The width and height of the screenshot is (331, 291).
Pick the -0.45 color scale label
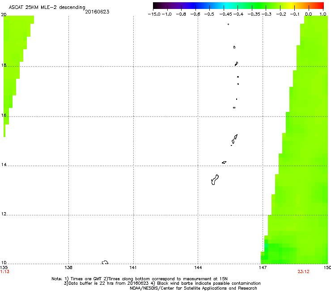point(225,14)
